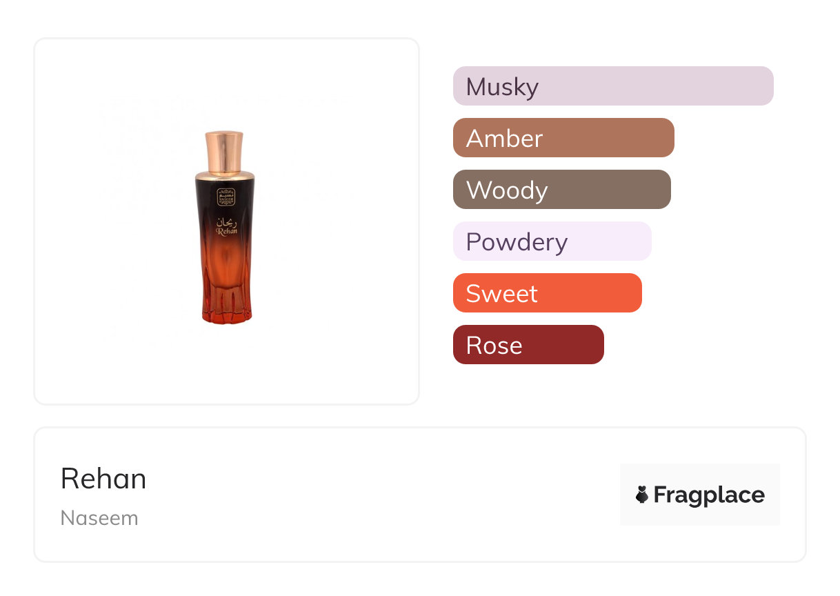Image resolution: width=840 pixels, height=596 pixels.
Task: Click the Fragplace perfume bottle logo icon
Action: pos(642,495)
